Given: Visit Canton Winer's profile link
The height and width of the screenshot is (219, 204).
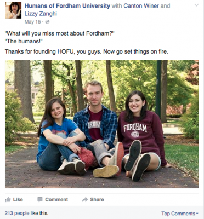Looking at the screenshot, I should point(141,6).
